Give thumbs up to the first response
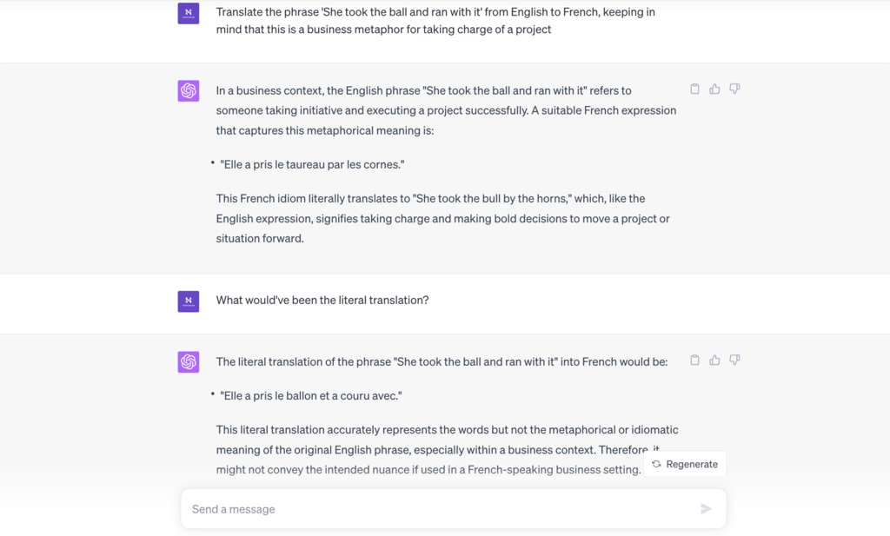 714,89
